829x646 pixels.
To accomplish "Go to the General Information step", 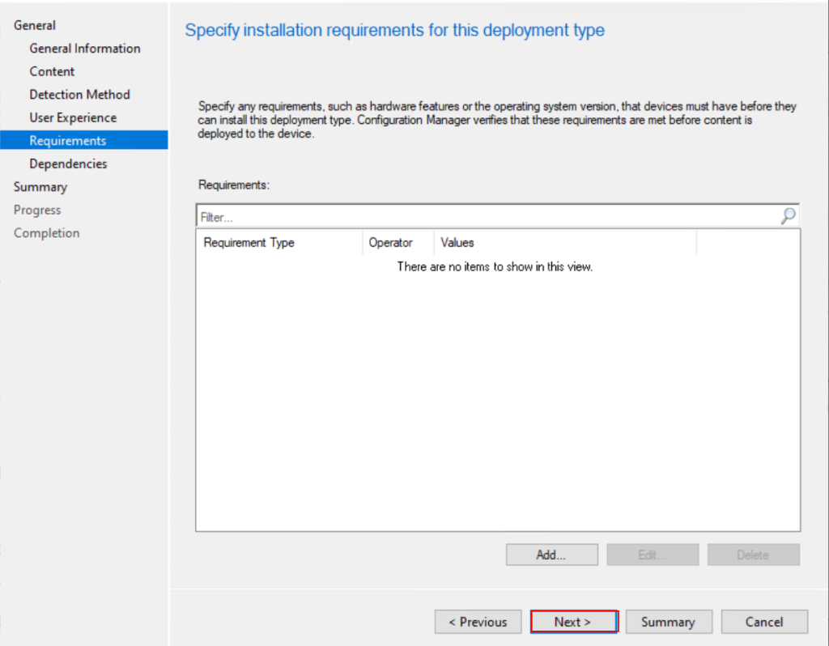I will [85, 49].
